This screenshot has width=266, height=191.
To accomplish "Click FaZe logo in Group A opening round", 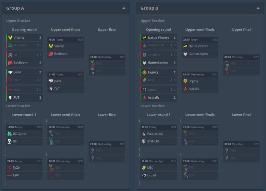I will [10, 80].
